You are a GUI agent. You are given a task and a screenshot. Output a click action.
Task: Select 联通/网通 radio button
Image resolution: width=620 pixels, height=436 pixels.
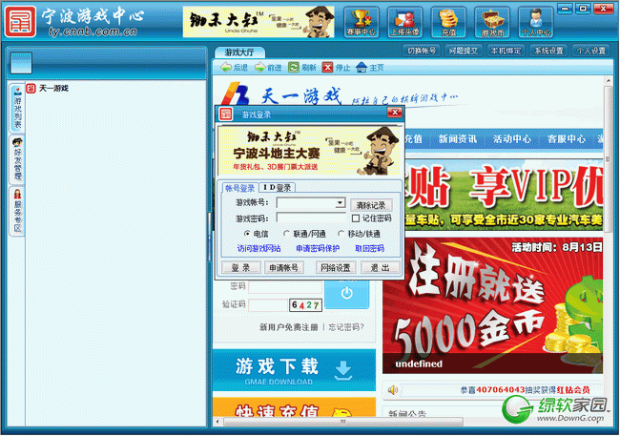[286, 234]
